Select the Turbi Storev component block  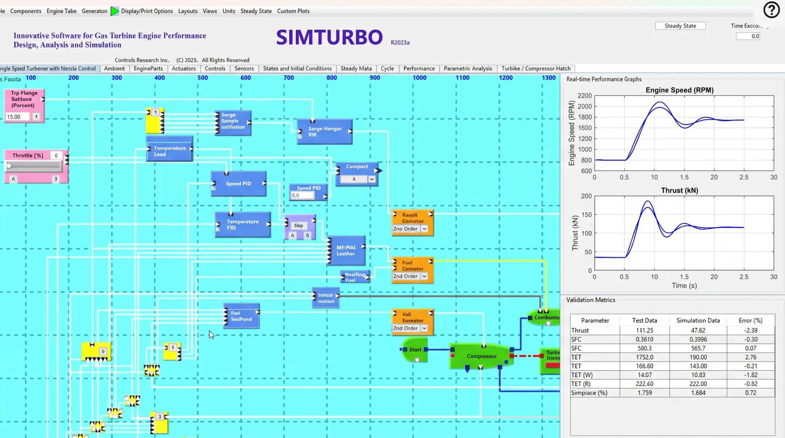(550, 361)
